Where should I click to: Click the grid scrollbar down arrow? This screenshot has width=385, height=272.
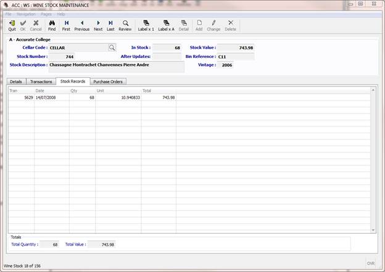point(373,229)
